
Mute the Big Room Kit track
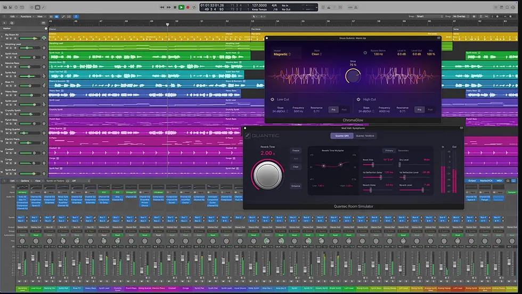[7, 39]
